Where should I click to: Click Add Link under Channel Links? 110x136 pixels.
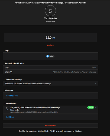coord(10,117)
